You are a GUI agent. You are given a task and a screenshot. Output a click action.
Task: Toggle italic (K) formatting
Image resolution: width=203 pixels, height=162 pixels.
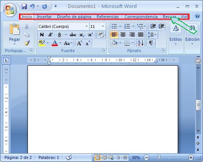tap(50, 35)
